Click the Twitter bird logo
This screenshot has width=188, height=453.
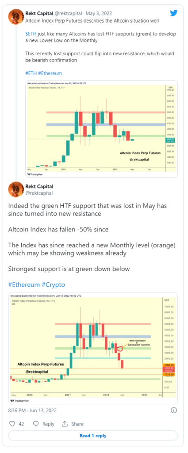tap(174, 13)
